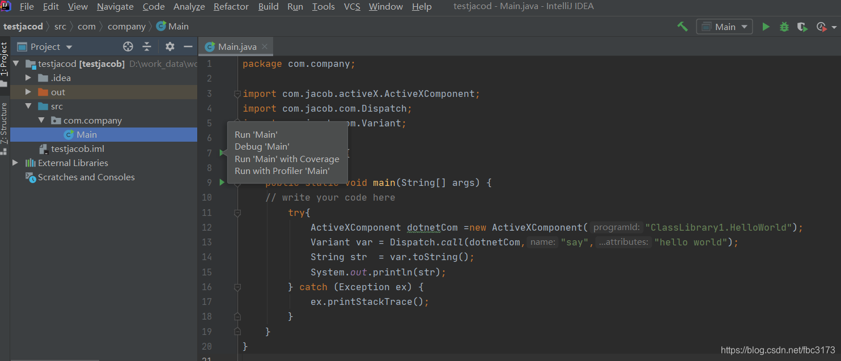841x361 pixels.
Task: Open the Window menu
Action: pyautogui.click(x=386, y=7)
